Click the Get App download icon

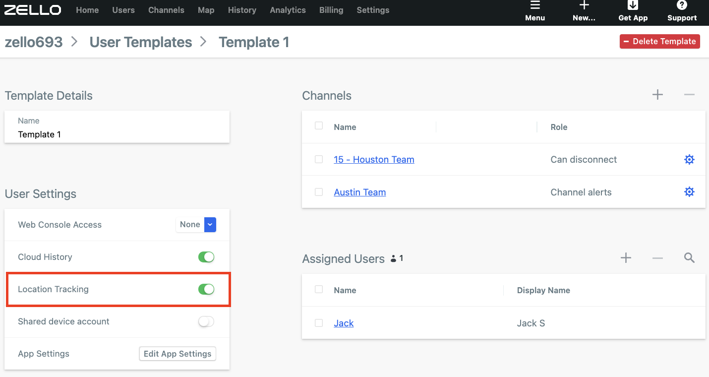[633, 5]
